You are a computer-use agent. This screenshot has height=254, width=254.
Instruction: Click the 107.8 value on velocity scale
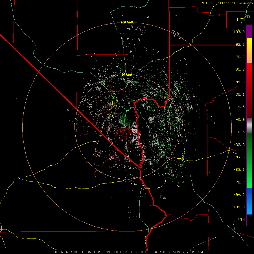coord(239,32)
